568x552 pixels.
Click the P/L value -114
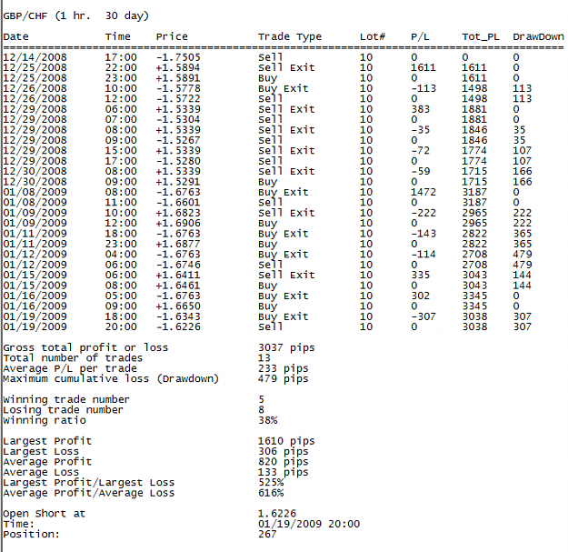424,255
